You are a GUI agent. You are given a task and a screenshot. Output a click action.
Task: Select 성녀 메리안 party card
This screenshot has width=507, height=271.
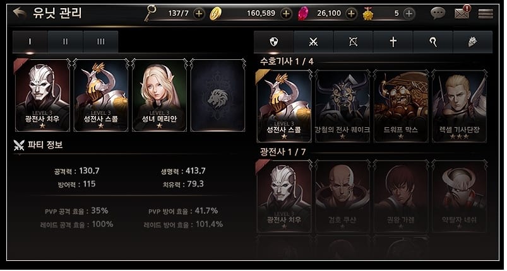point(159,95)
